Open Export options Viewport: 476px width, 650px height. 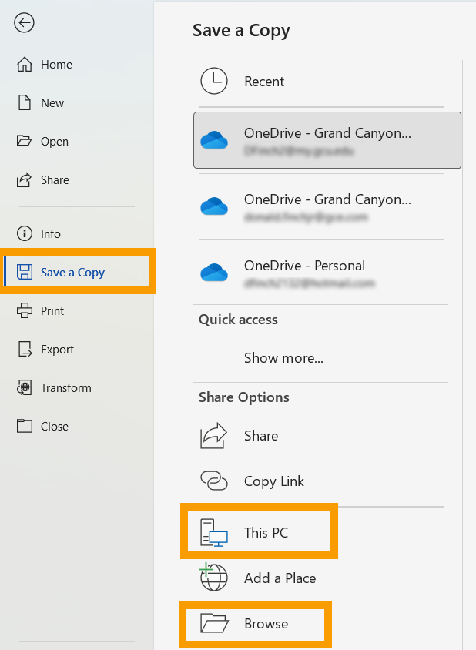57,350
